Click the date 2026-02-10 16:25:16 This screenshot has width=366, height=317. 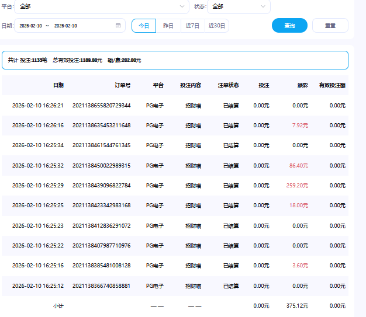(x=38, y=266)
